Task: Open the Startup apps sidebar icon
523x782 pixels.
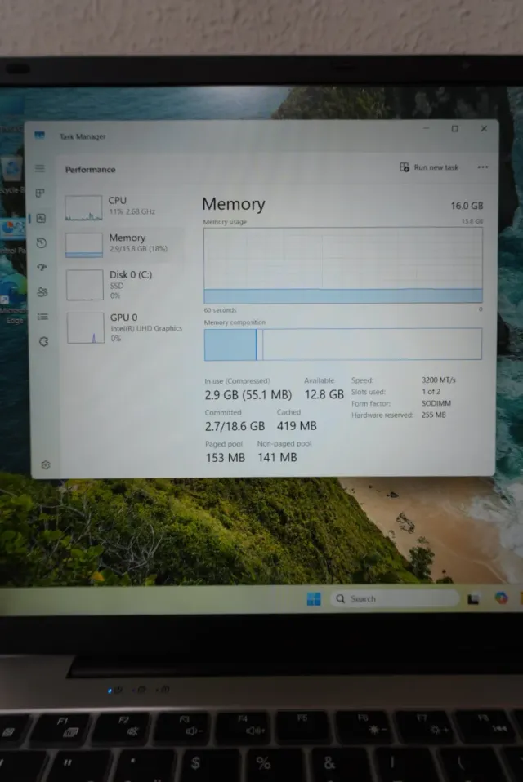Action: 42,267
